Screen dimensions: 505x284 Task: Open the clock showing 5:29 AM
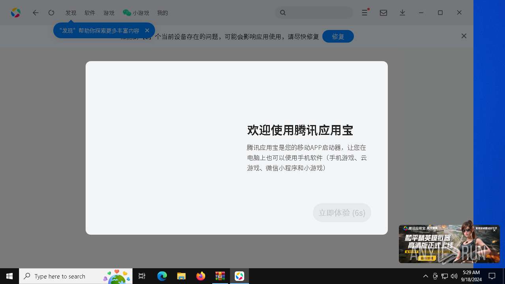click(x=471, y=276)
